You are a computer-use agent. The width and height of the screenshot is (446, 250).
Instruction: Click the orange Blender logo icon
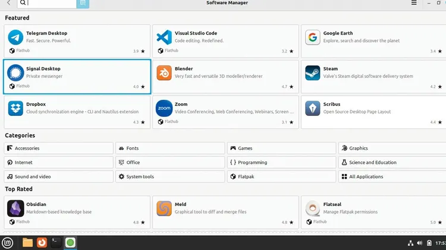[164, 72]
